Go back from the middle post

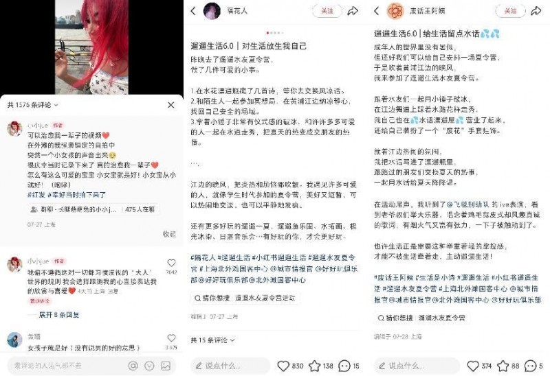click(193, 11)
